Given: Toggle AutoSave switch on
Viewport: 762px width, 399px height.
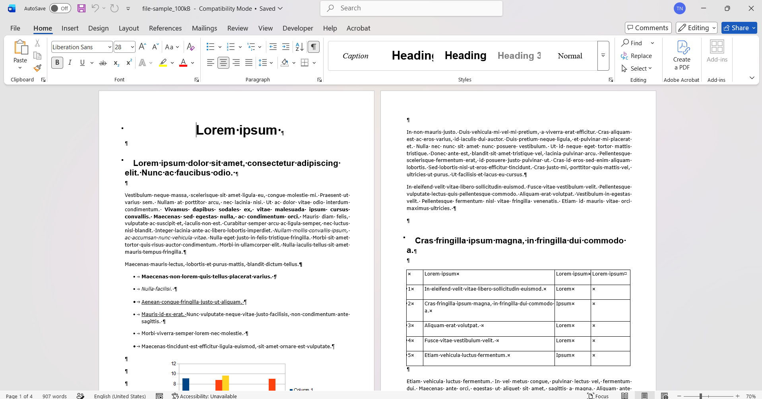Looking at the screenshot, I should pyautogui.click(x=60, y=8).
